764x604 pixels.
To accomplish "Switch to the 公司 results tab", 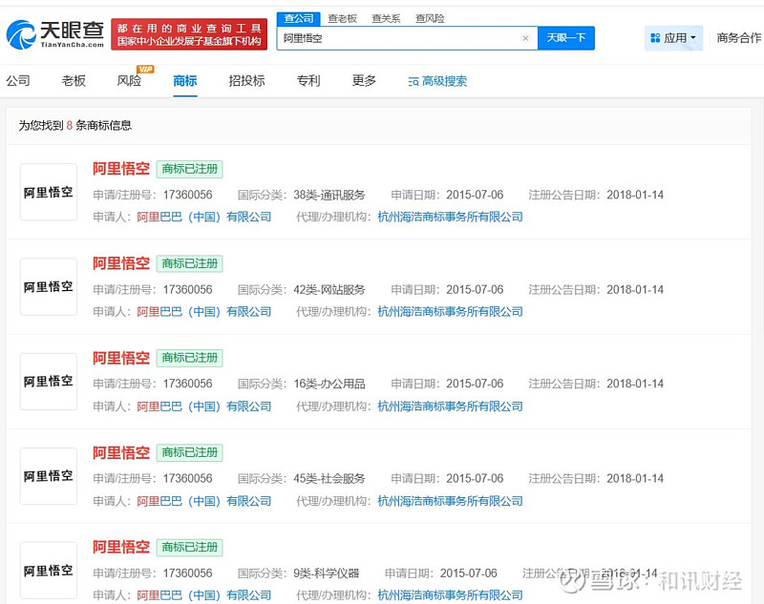I will pyautogui.click(x=18, y=80).
